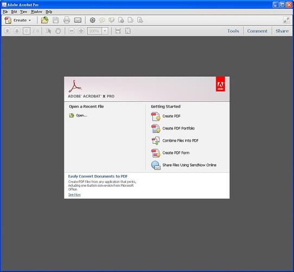Select the text selection cursor tool
This screenshot has width=294, height=272.
point(49,31)
